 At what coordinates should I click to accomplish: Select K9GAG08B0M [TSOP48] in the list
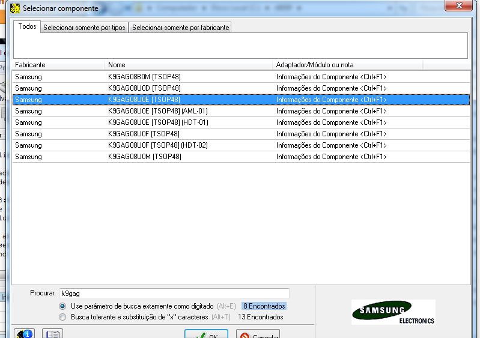[144, 77]
